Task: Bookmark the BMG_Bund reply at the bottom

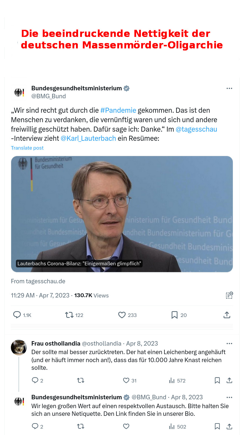Action: [x=217, y=426]
